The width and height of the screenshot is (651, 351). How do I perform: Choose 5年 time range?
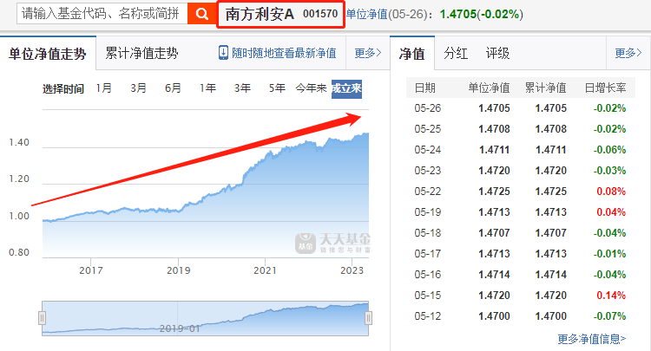click(x=277, y=88)
